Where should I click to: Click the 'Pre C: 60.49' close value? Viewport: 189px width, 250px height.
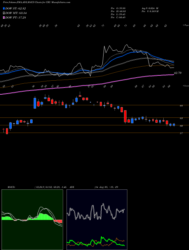118,17
